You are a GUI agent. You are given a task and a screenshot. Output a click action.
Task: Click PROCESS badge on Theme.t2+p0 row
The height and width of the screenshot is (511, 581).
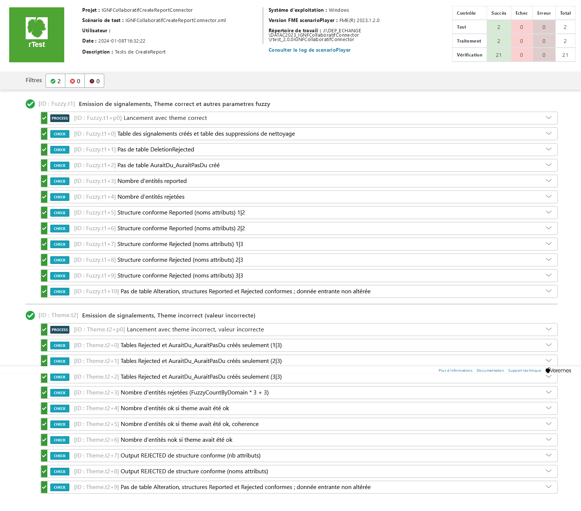60,330
